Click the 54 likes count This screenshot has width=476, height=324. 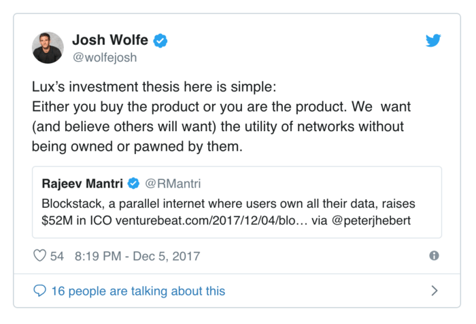(57, 256)
